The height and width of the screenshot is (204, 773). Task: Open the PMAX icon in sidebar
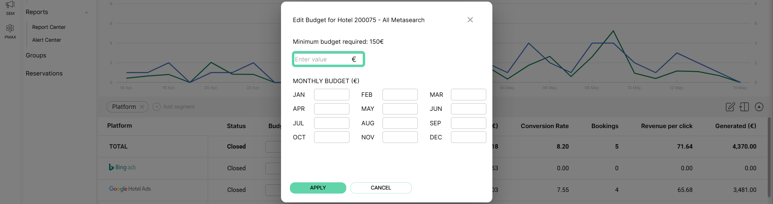coord(10,28)
